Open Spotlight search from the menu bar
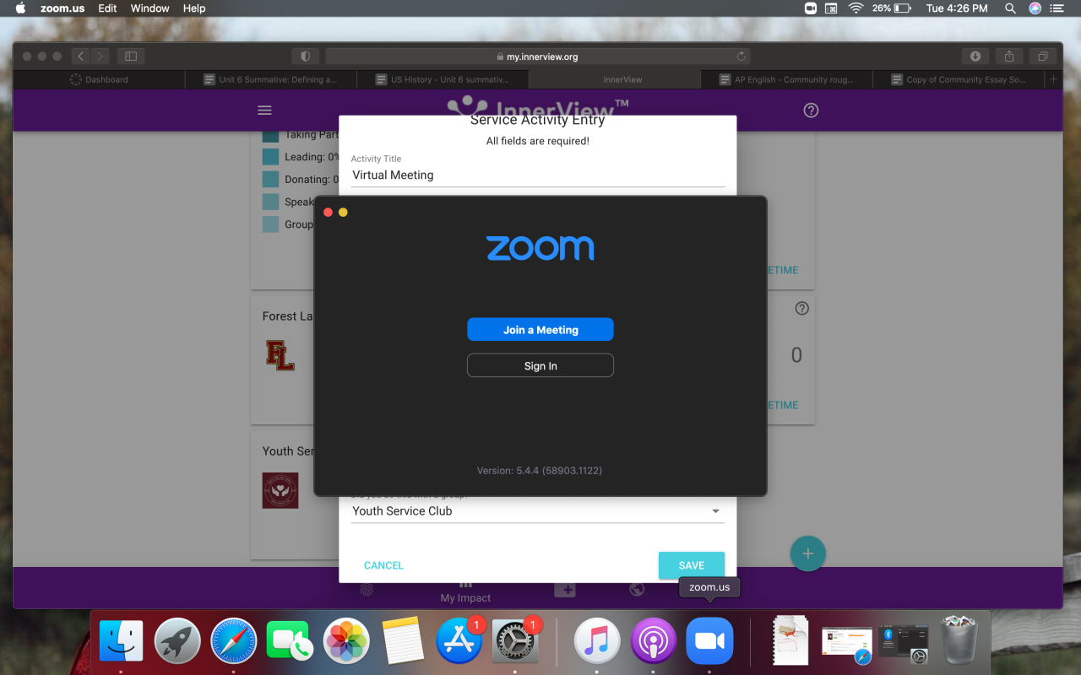The image size is (1081, 675). 1010,8
